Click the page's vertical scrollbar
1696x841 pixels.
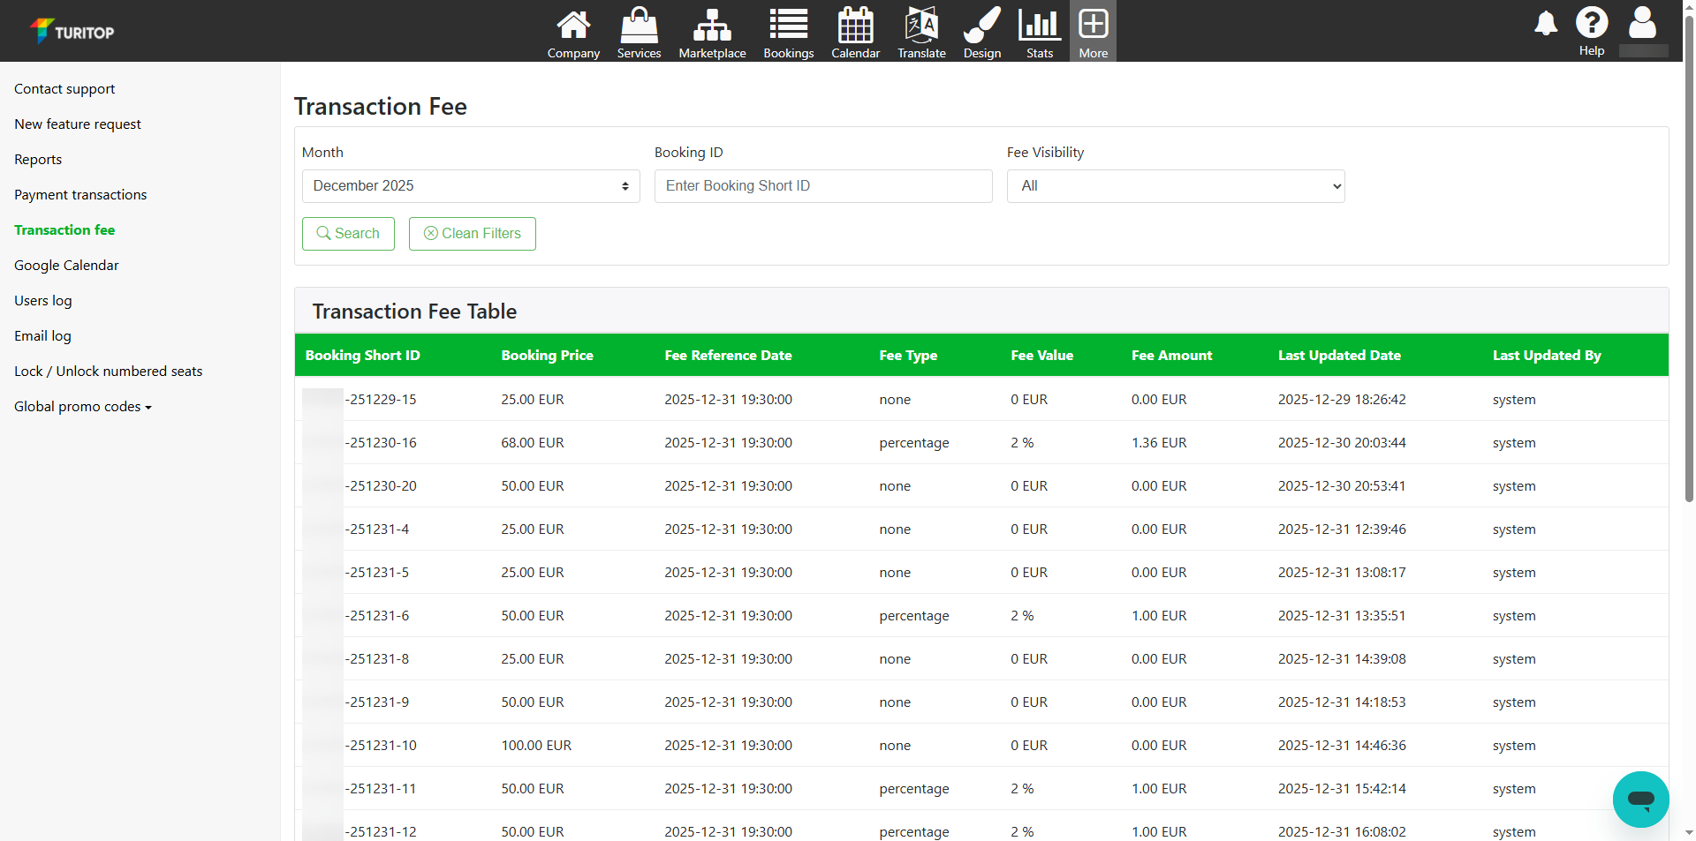click(1689, 265)
